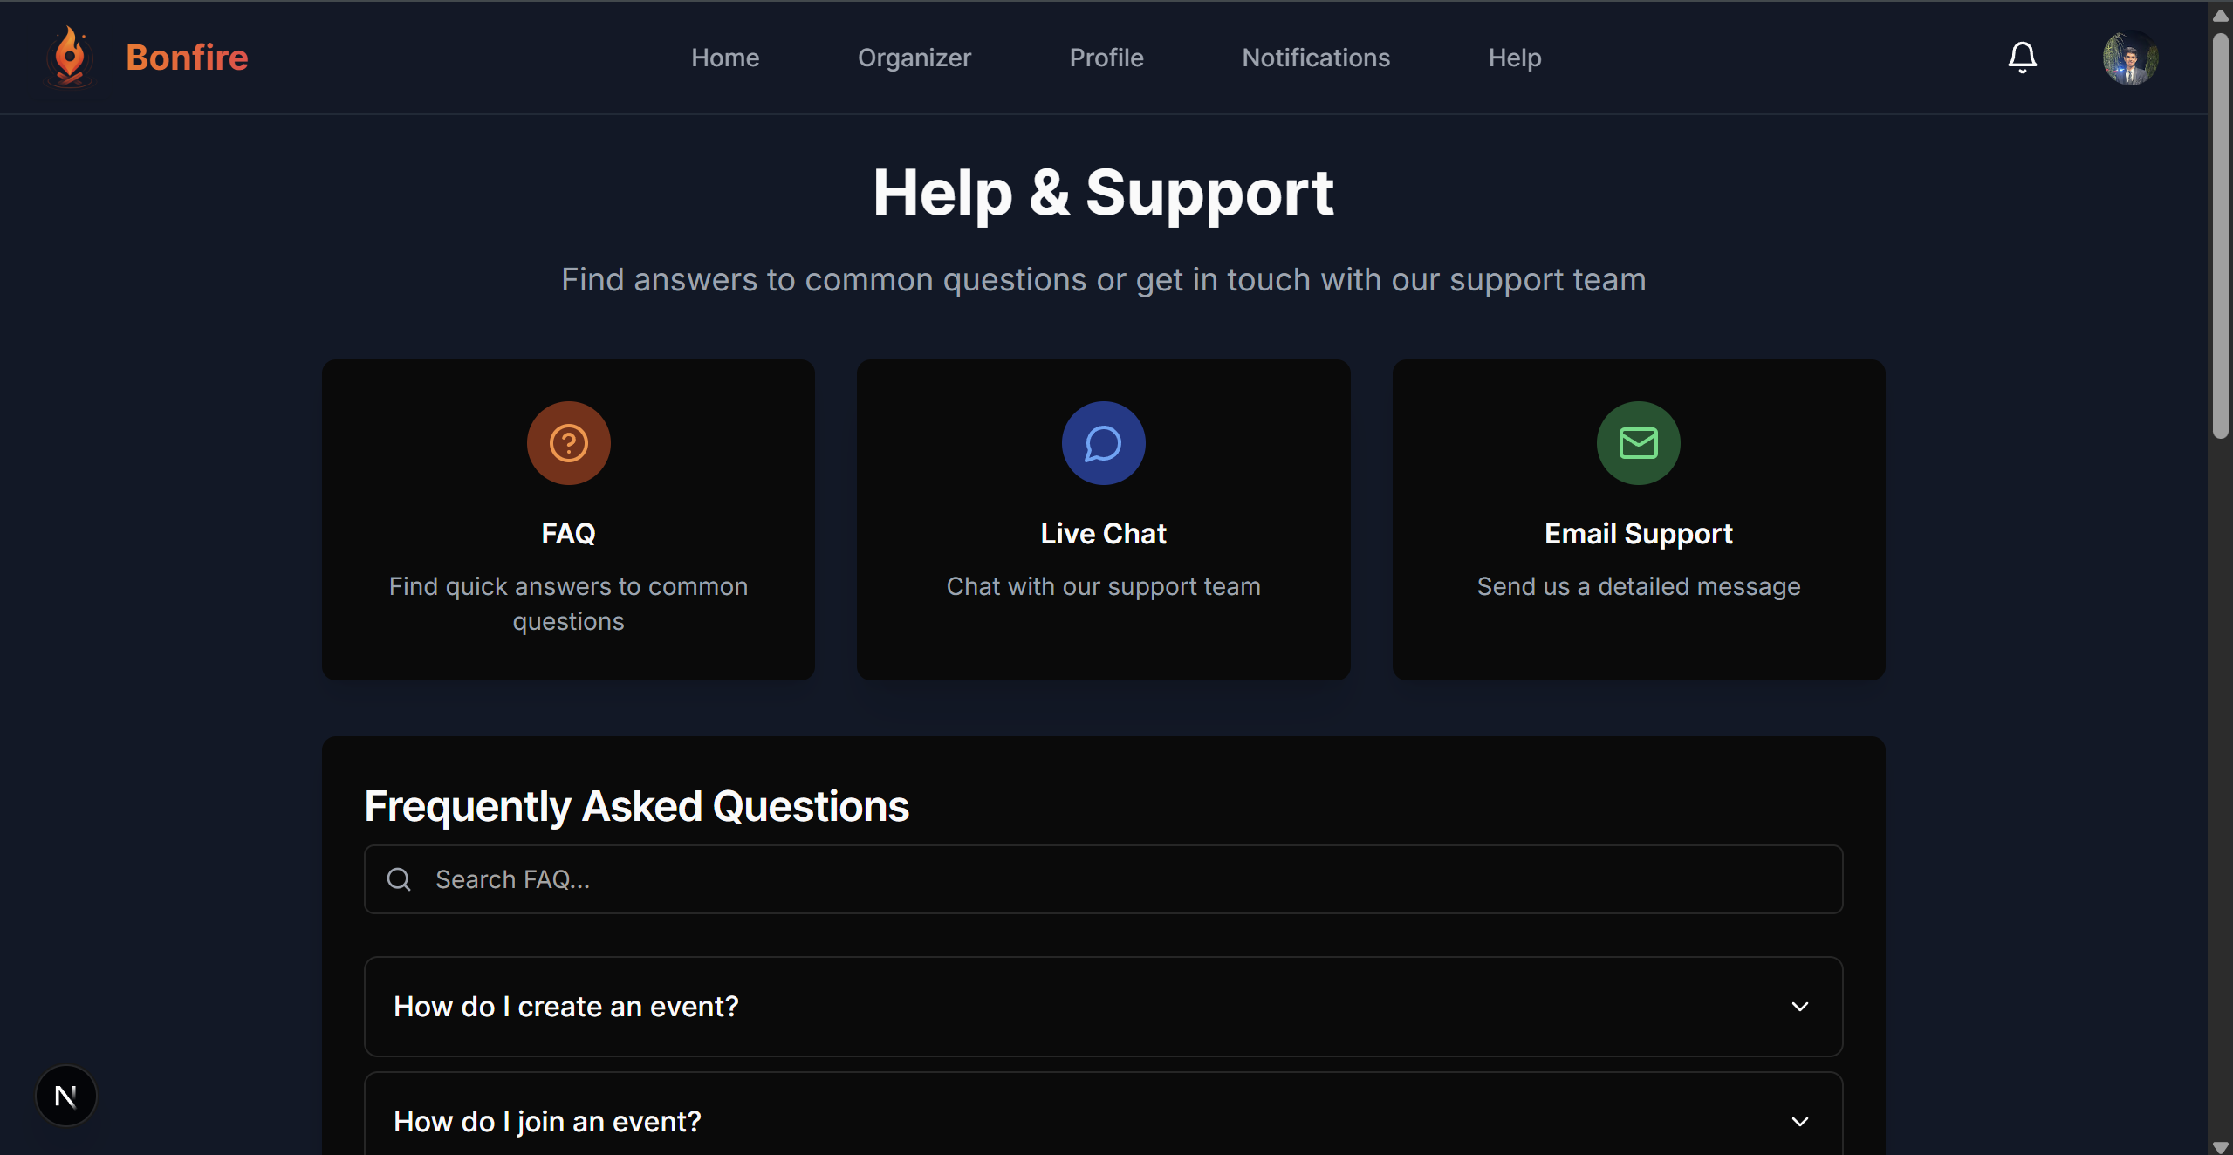Click the Bonfire flame logo icon

pos(70,57)
